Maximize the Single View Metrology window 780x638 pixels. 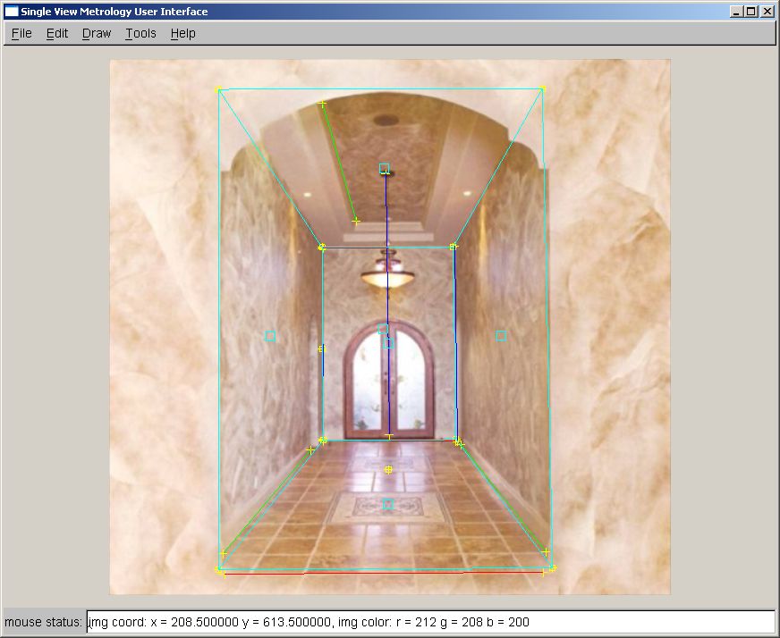pyautogui.click(x=751, y=12)
